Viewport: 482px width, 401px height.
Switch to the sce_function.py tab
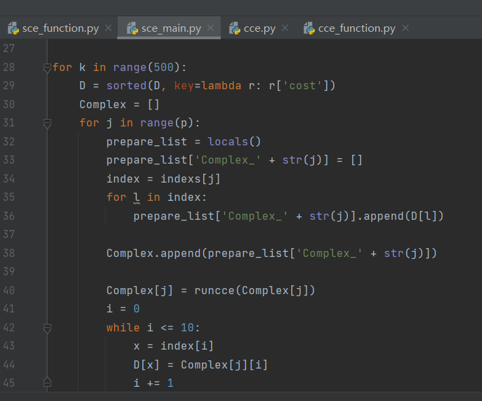60,28
